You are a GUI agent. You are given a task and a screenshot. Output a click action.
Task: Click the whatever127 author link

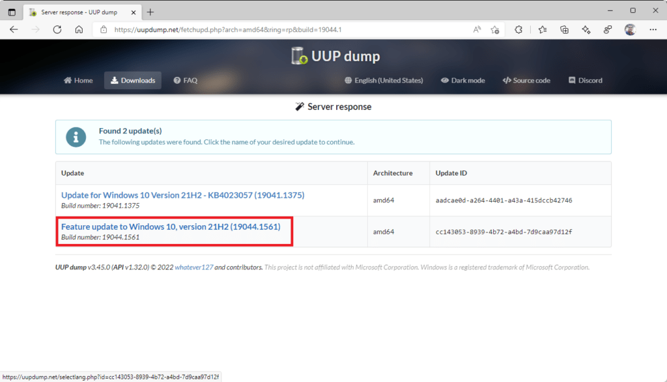(193, 267)
